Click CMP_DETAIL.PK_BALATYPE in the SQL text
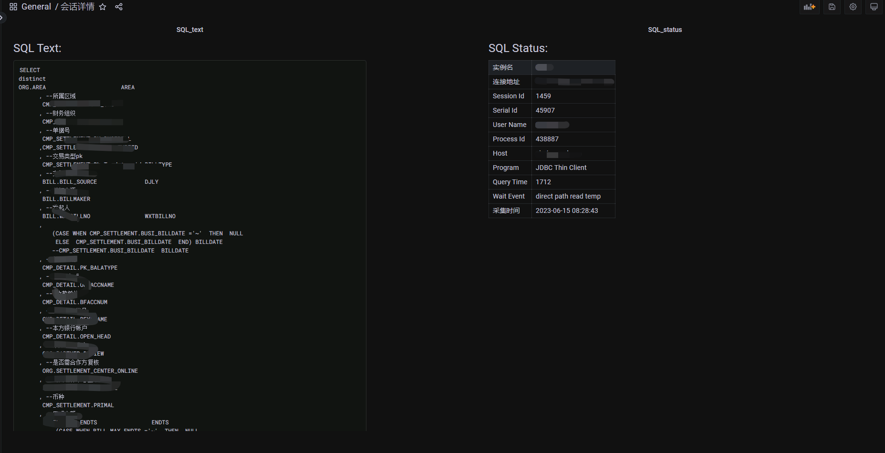Viewport: 885px width, 453px height. coord(80,268)
